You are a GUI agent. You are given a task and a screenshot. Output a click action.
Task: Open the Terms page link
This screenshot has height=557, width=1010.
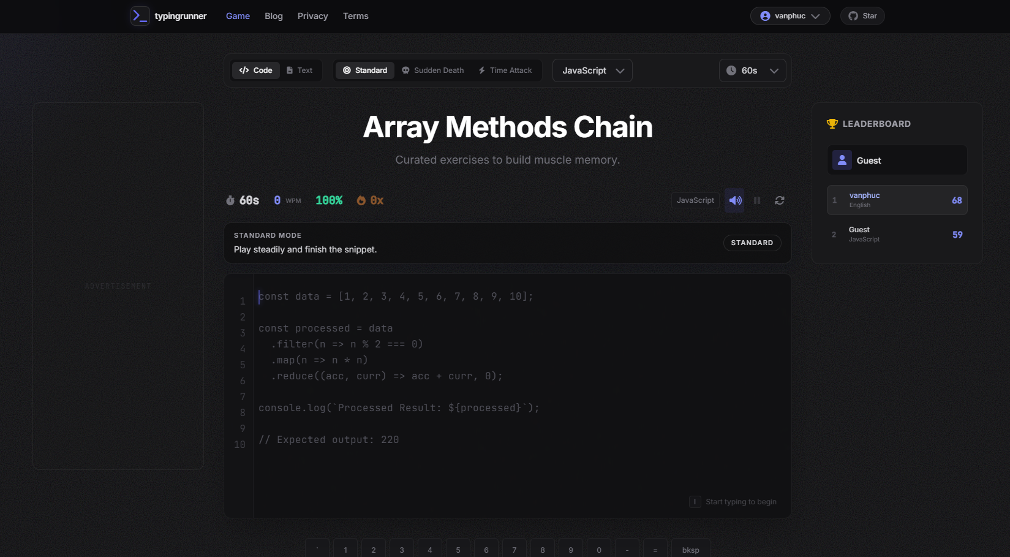pos(356,16)
